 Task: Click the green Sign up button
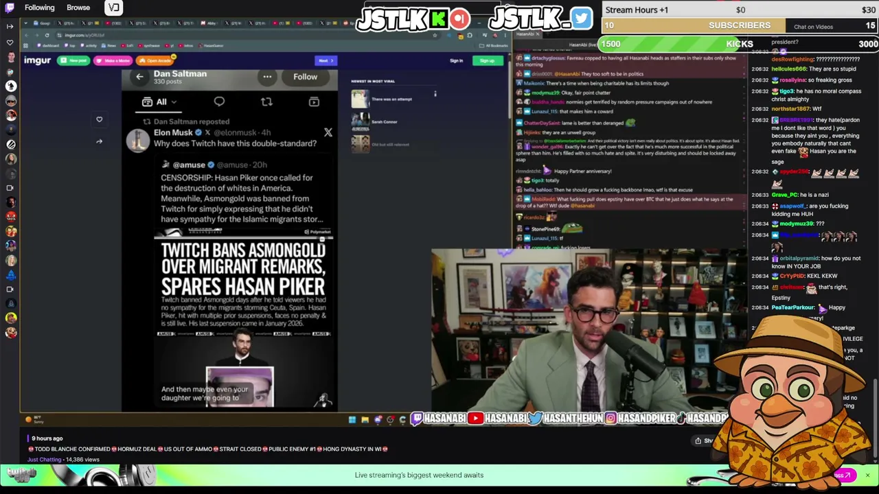pyautogui.click(x=487, y=60)
